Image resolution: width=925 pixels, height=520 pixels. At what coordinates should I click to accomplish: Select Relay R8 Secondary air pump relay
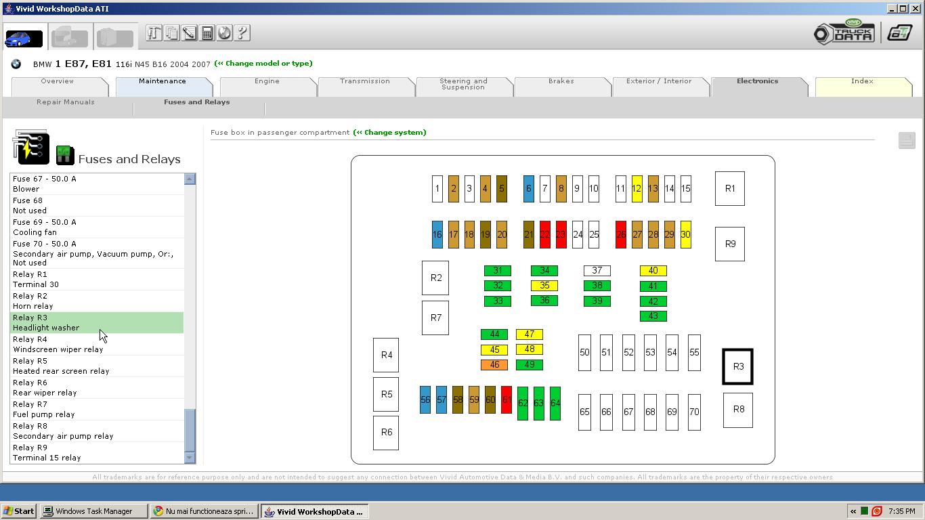click(97, 431)
